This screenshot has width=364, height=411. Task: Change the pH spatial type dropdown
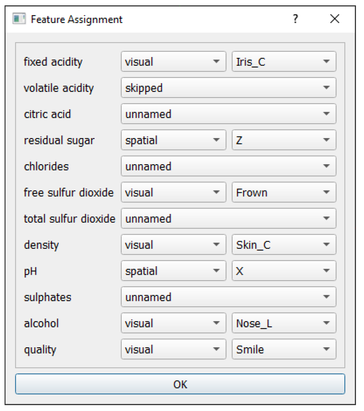tap(173, 271)
